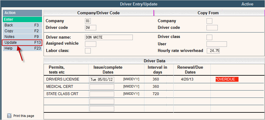Open Help F23 from the Action menu
This screenshot has height=120, width=265.
(x=22, y=48)
